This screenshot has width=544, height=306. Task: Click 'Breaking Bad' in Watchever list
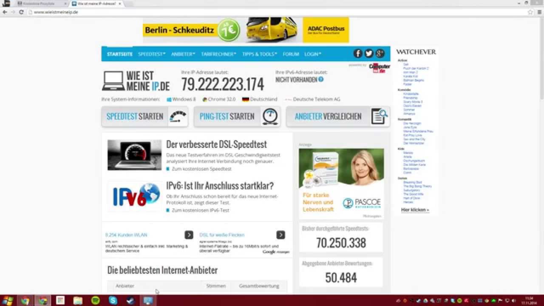[x=412, y=182]
